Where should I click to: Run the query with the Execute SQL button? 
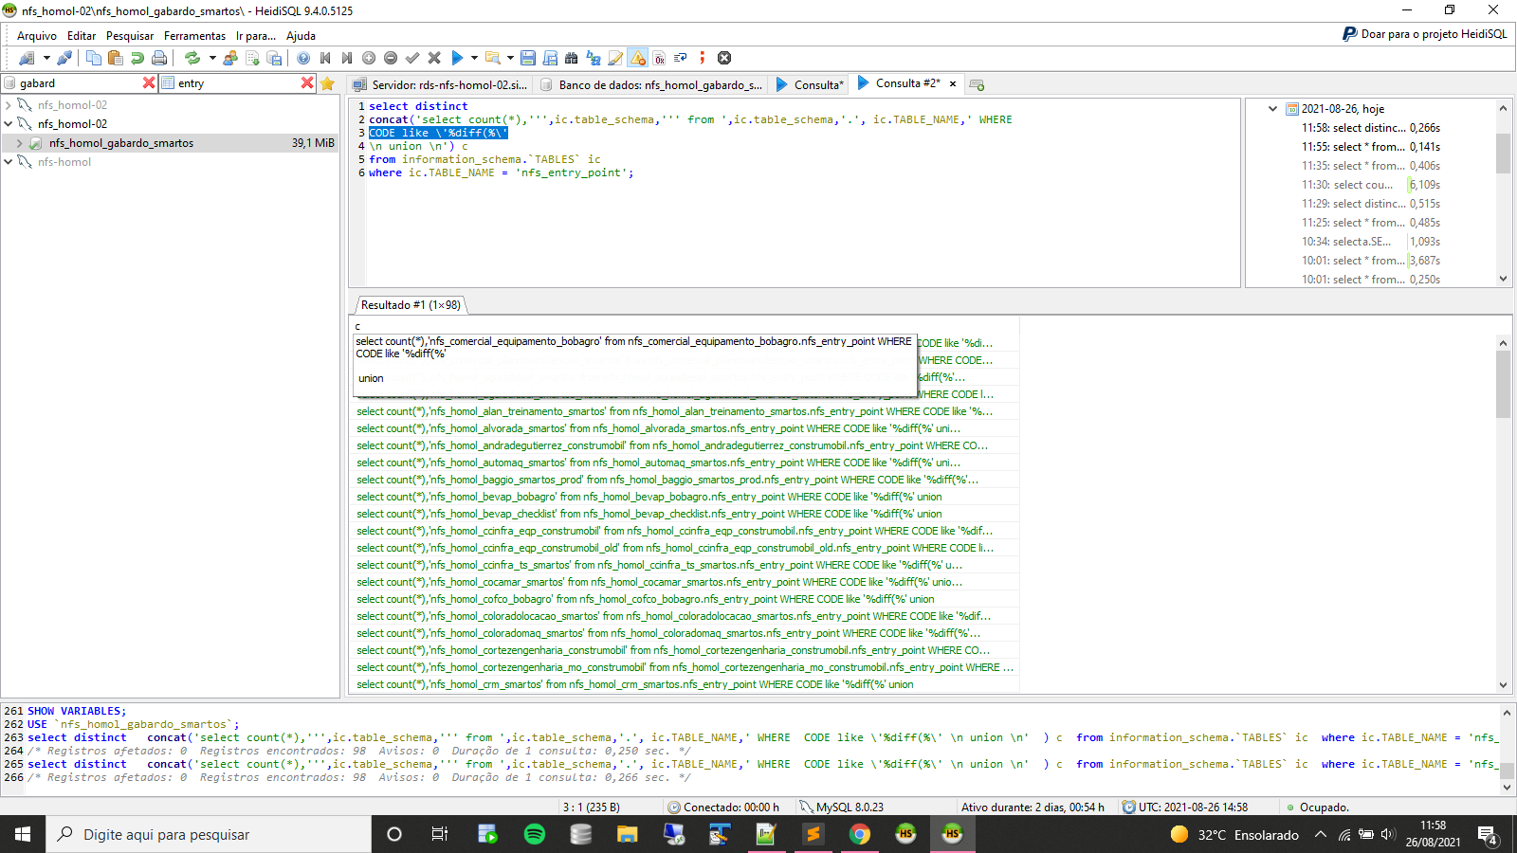point(457,59)
